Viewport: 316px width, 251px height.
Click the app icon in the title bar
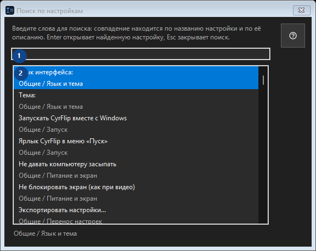[10, 10]
